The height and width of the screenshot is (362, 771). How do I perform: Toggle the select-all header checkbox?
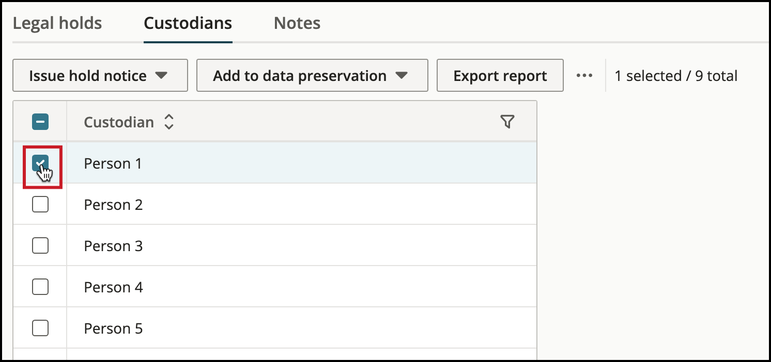click(40, 122)
